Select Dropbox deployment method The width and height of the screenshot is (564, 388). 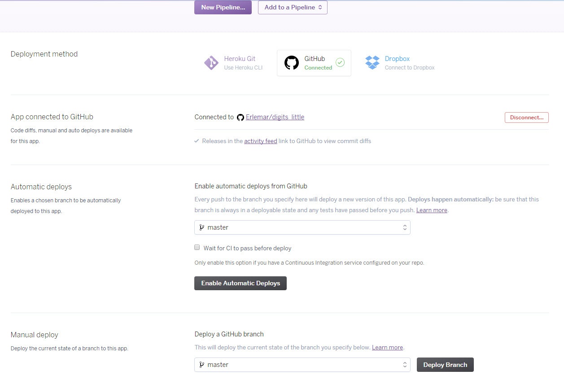click(400, 63)
